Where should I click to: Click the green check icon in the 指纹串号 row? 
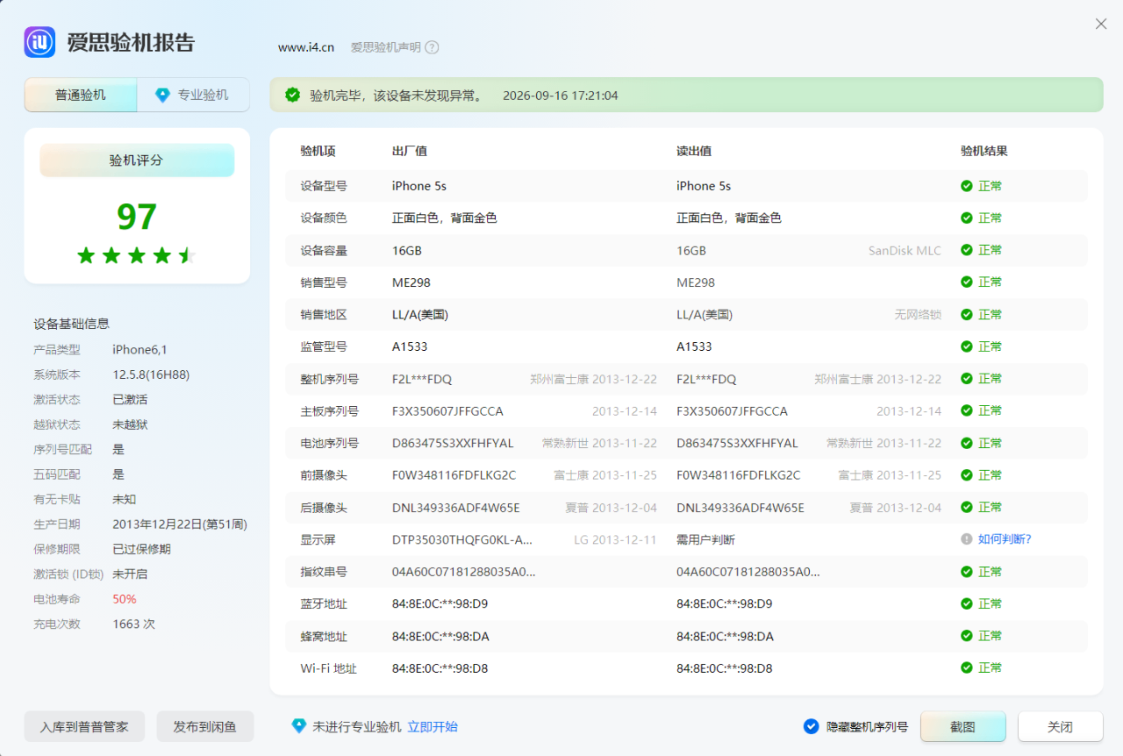click(967, 572)
